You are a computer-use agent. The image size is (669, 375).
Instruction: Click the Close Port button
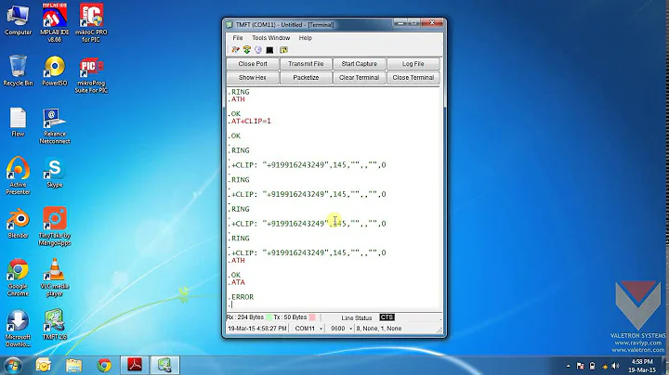(x=253, y=63)
